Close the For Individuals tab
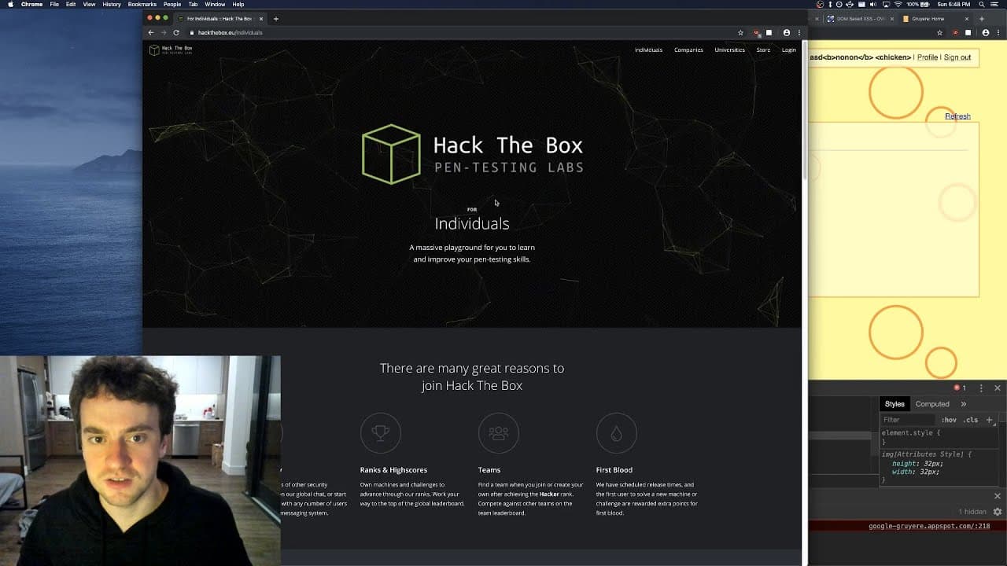Viewport: 1007px width, 566px height. click(x=261, y=18)
